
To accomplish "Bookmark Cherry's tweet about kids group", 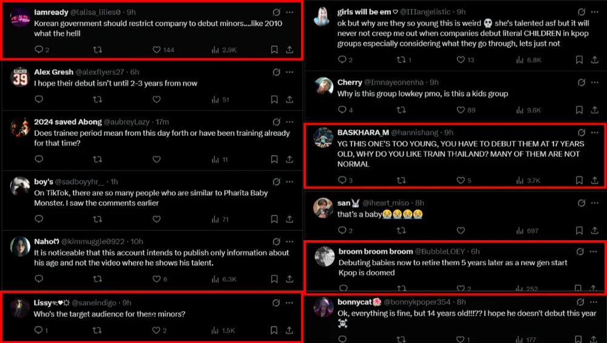I will click(x=579, y=110).
